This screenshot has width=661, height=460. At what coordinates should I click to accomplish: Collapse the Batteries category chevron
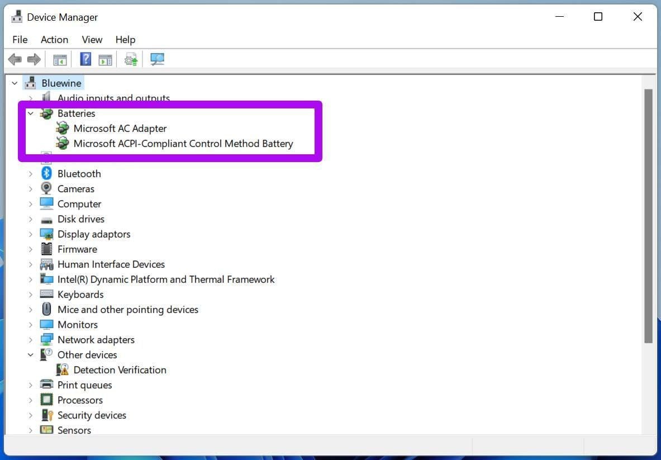point(30,113)
